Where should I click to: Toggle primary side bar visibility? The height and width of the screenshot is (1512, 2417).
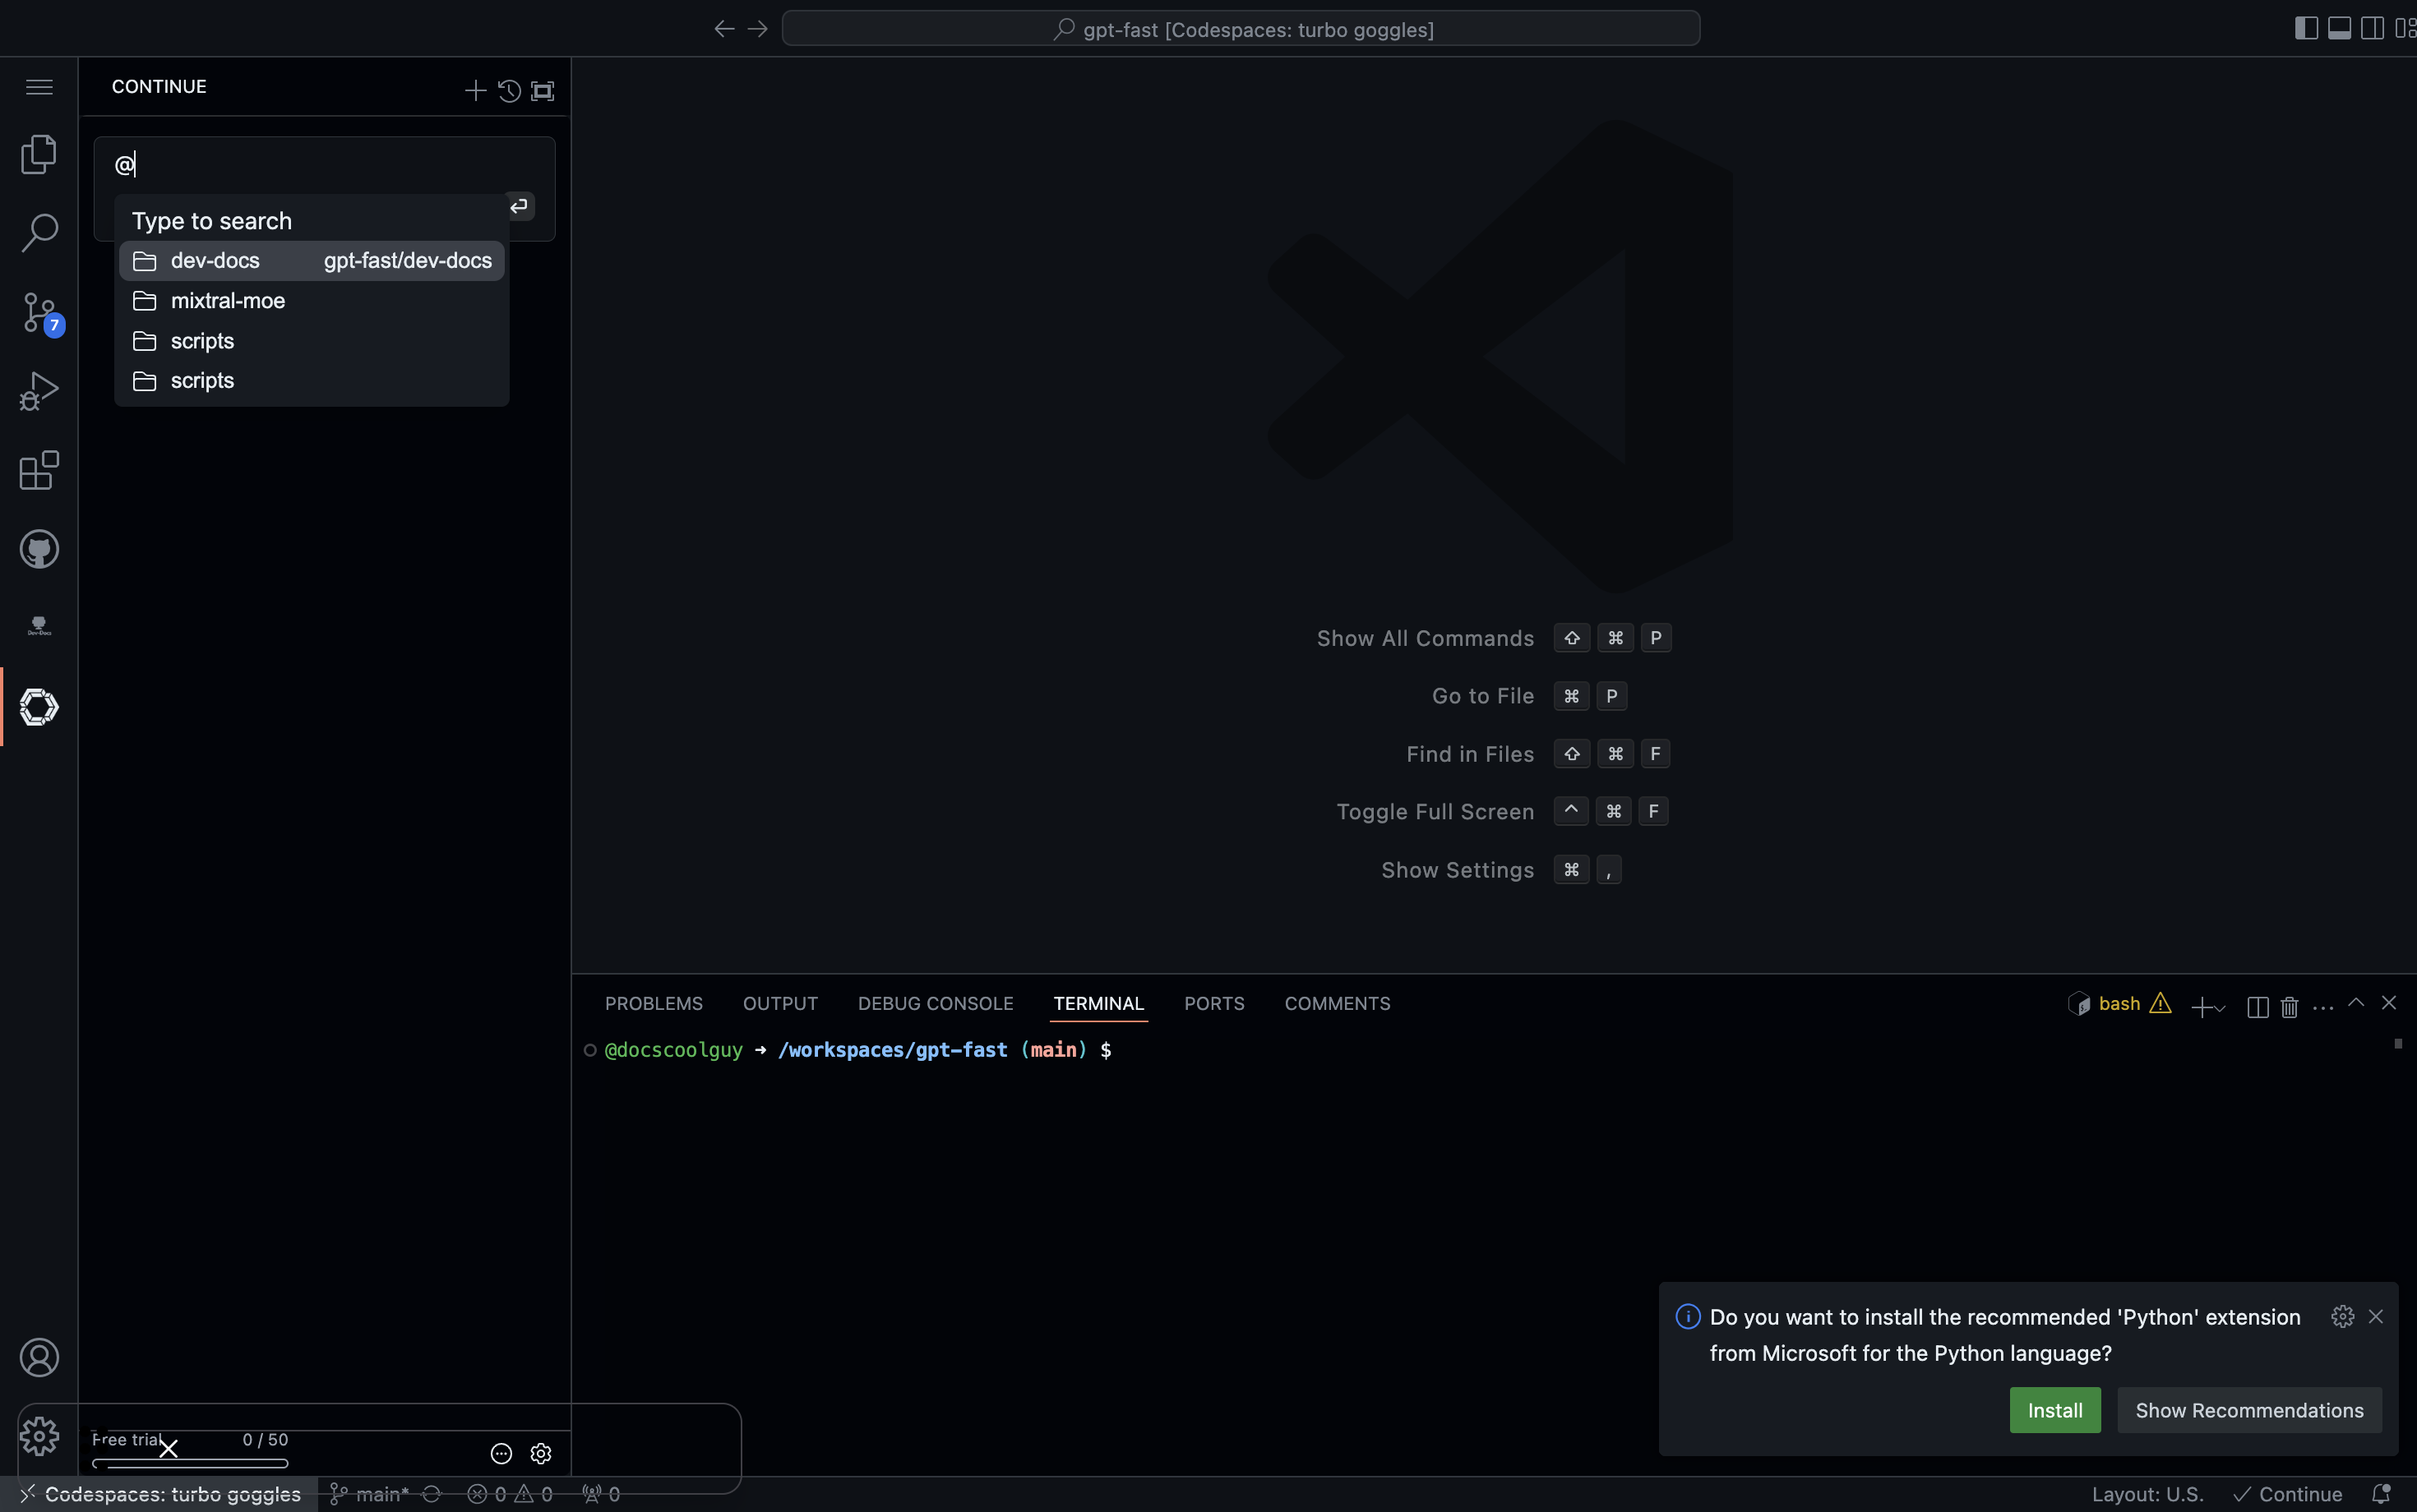[x=2306, y=28]
